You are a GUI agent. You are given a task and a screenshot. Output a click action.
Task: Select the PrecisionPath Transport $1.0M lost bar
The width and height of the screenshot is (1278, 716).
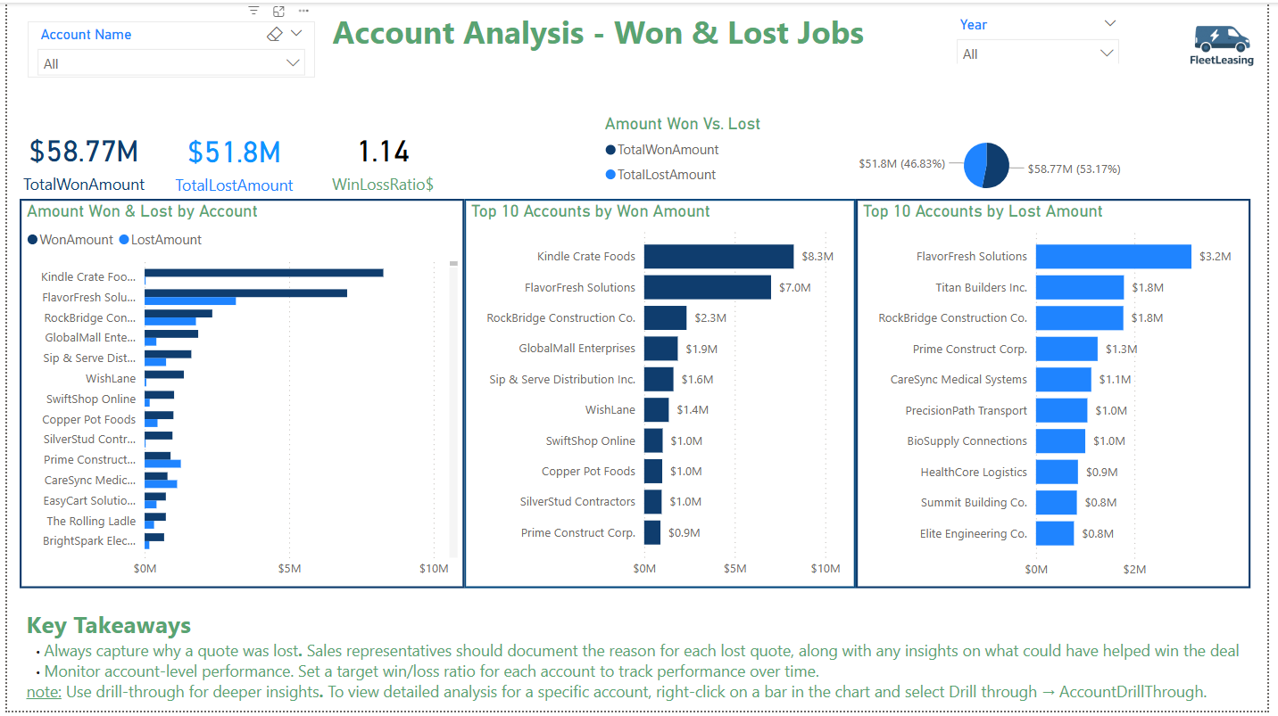(x=1062, y=410)
